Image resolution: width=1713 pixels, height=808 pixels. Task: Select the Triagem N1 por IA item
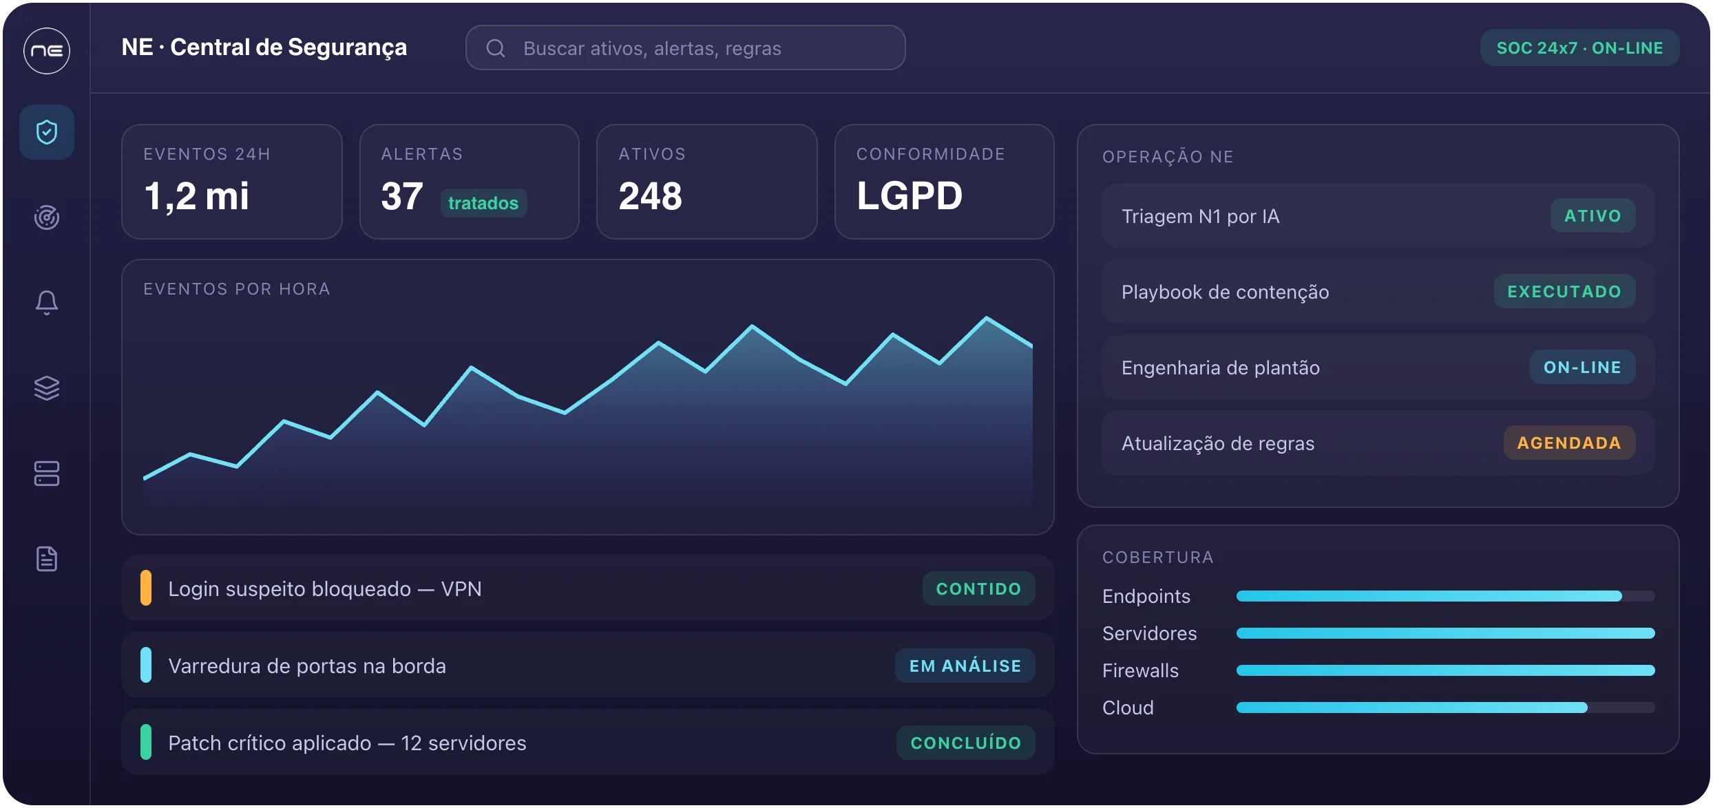click(1378, 216)
